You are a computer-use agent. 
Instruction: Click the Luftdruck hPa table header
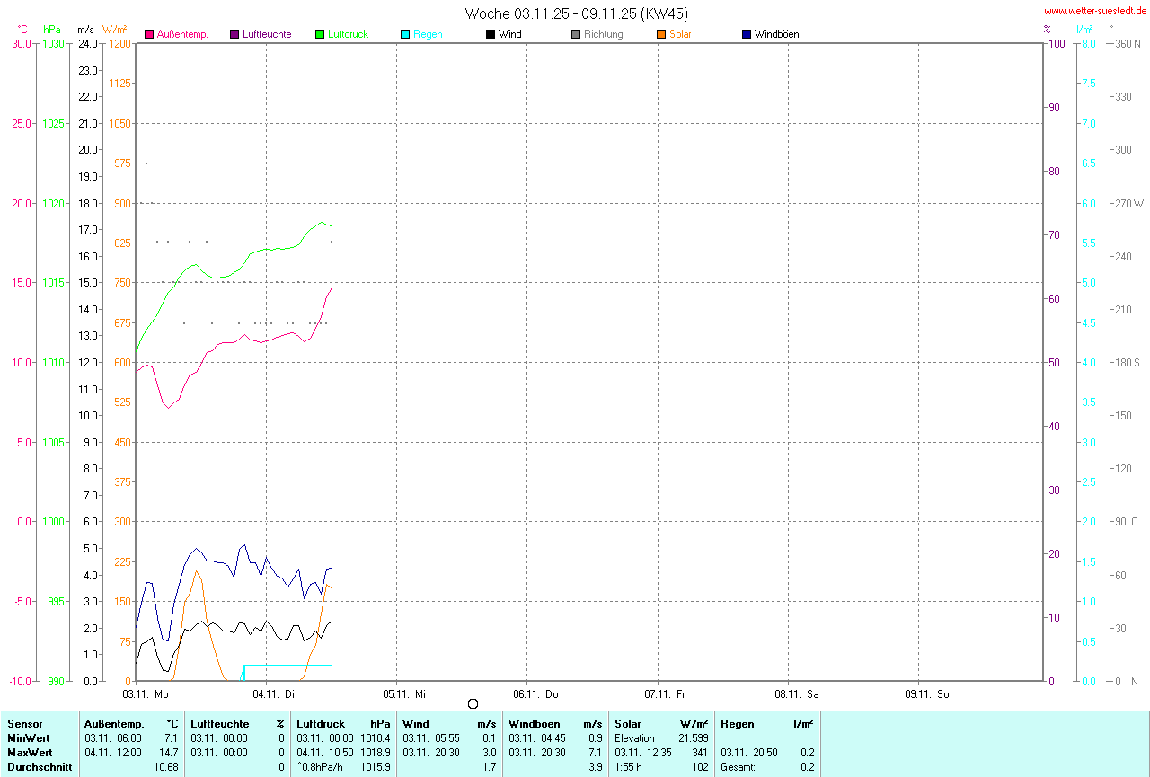click(343, 724)
